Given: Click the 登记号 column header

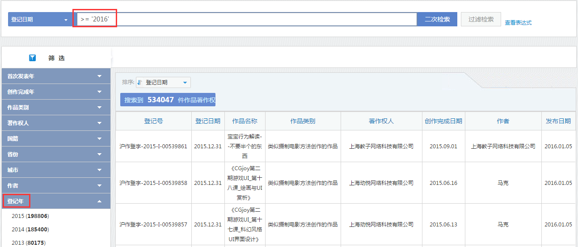Looking at the screenshot, I should (153, 121).
